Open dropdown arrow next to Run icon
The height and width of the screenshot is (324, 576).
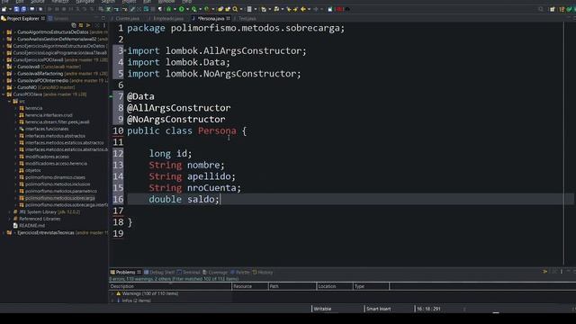pyautogui.click(x=187, y=9)
